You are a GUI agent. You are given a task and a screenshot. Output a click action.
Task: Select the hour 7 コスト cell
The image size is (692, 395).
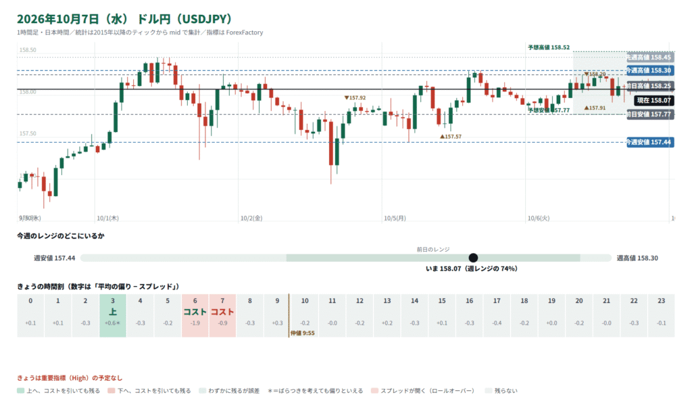[x=222, y=315]
